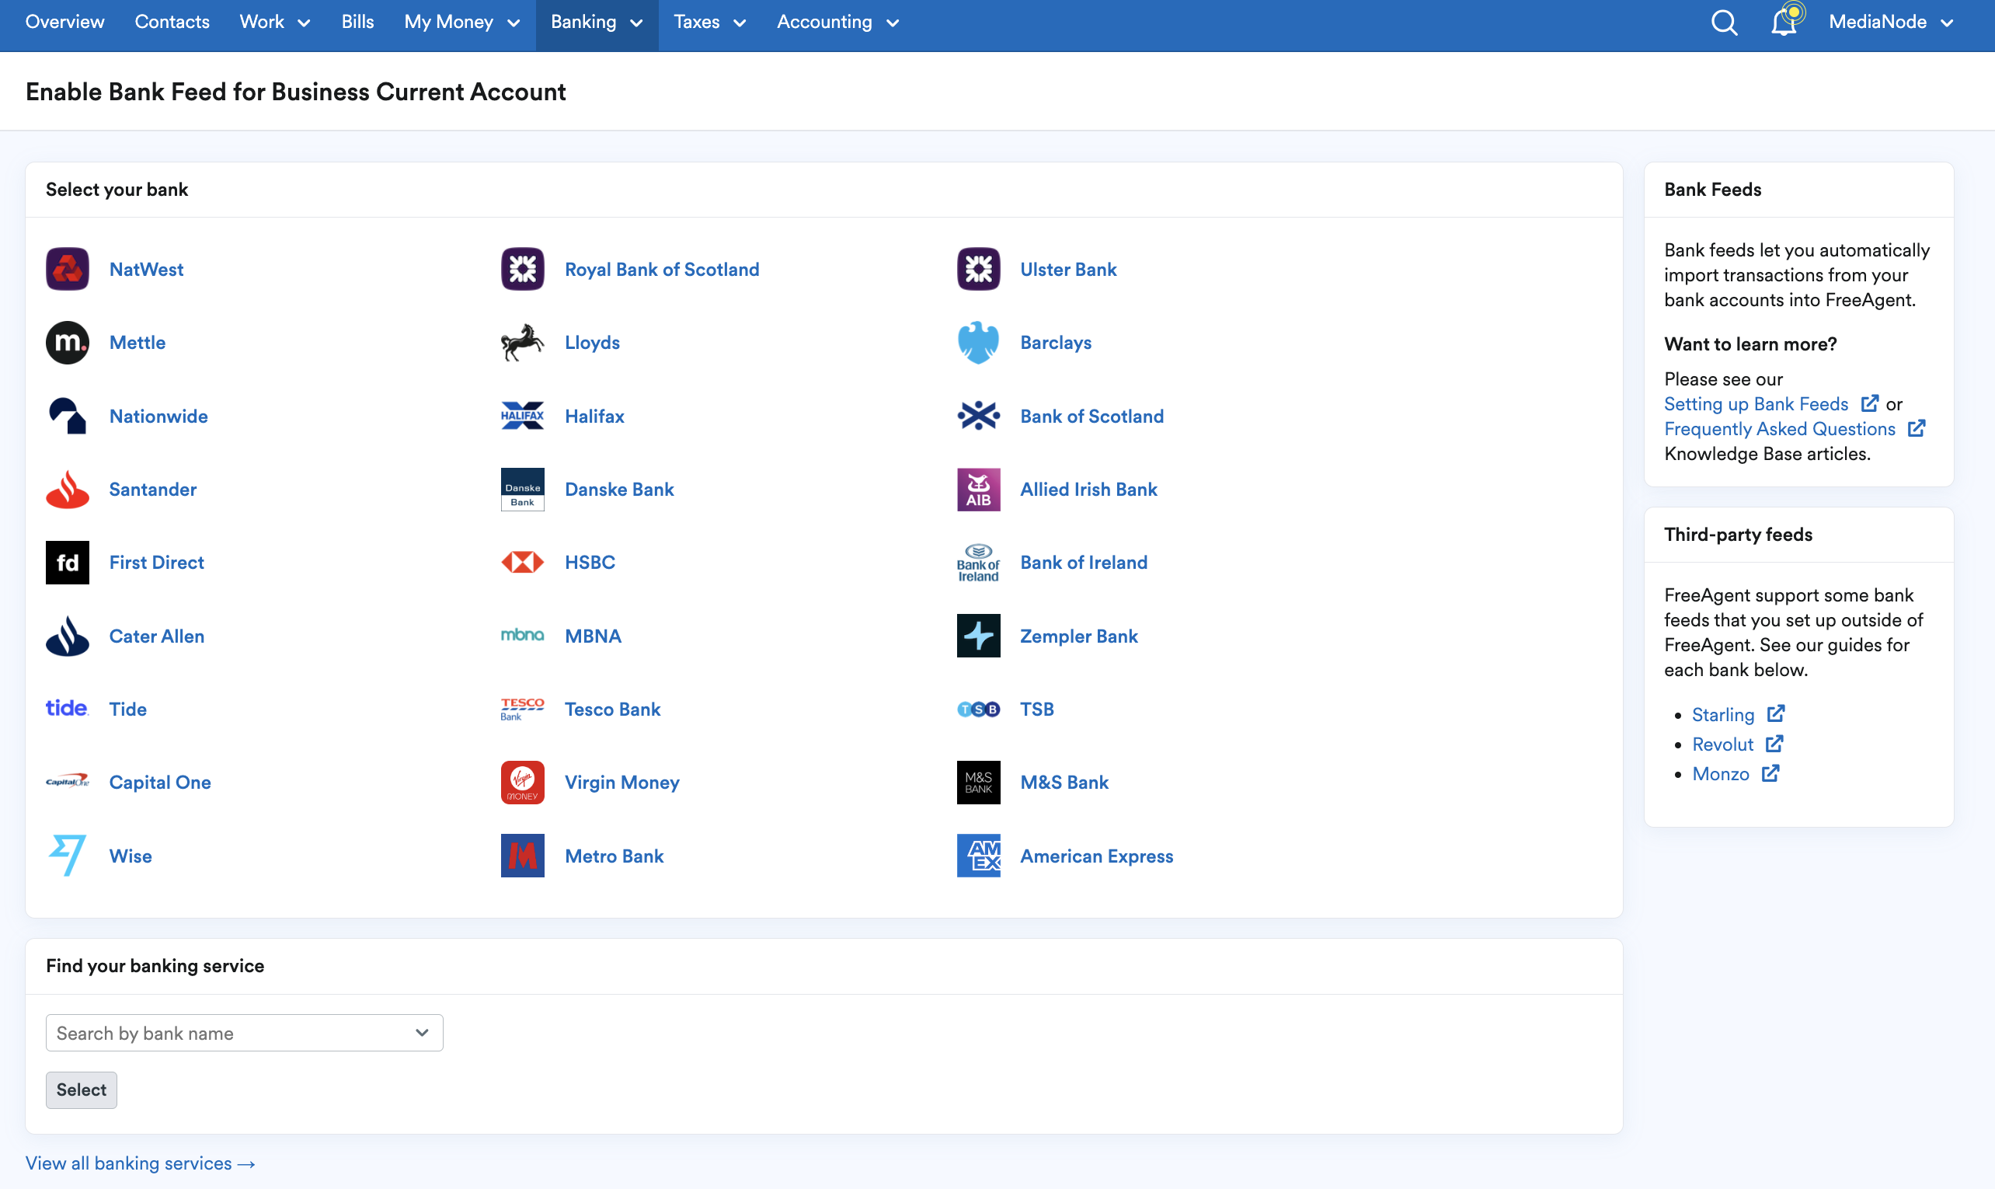Click the Virgin Money logo icon

(522, 783)
